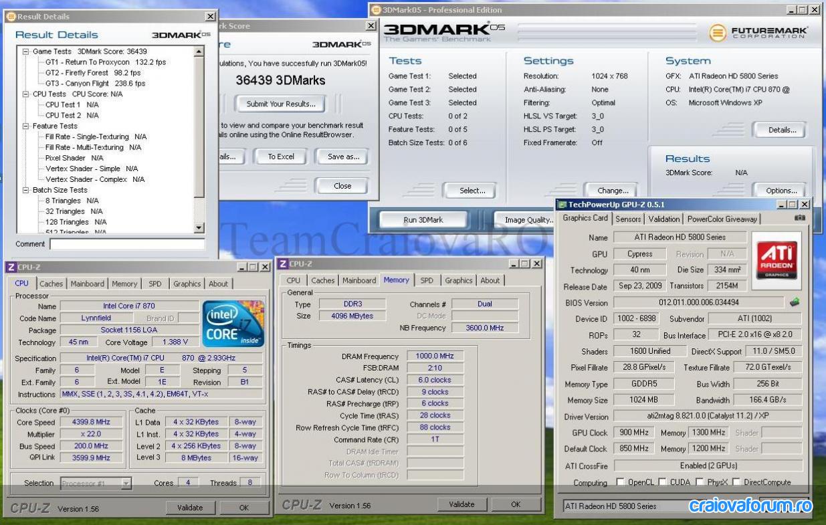Select the Fill Rate - Single-Texturing row
This screenshot has height=525, width=826.
[x=96, y=136]
